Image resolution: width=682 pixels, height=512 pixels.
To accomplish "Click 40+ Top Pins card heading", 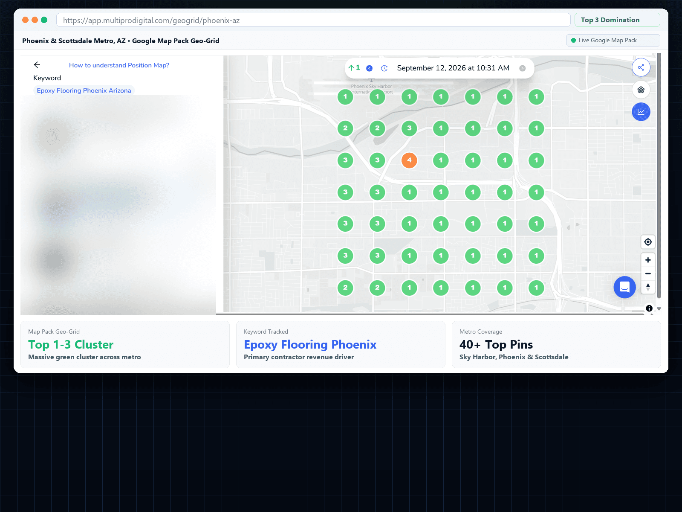I will (496, 345).
